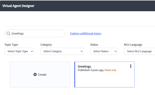Screen dimensions: 155x95
Task: Click the plus icon on Create card
Action: click(x=35, y=74)
